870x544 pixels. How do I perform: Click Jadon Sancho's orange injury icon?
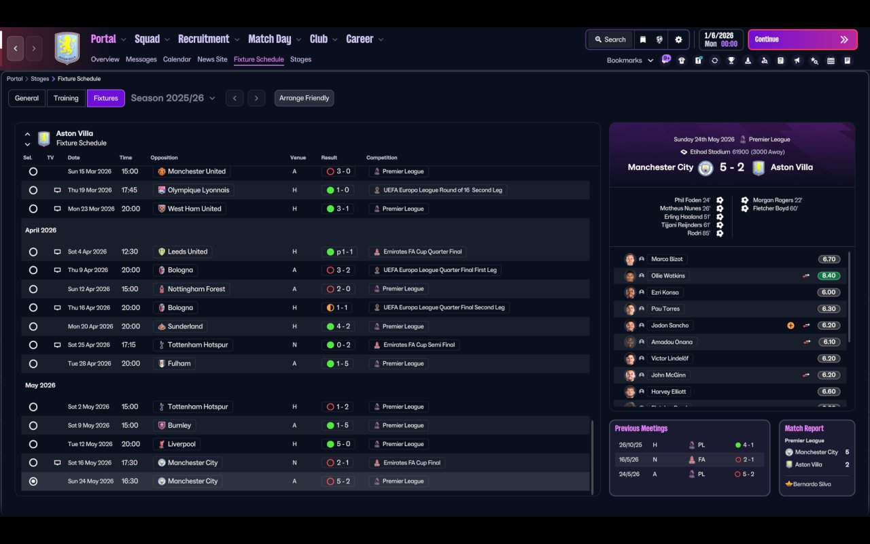click(x=790, y=326)
